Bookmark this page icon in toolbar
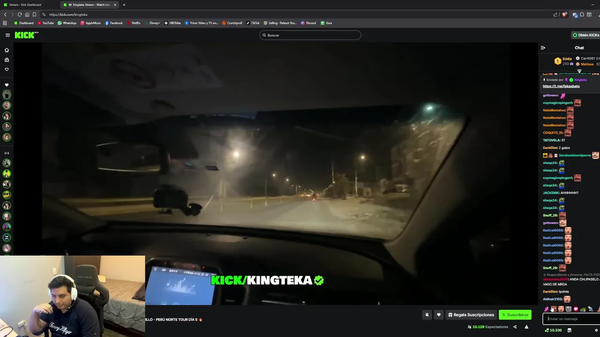The image size is (600, 337). pos(34,15)
